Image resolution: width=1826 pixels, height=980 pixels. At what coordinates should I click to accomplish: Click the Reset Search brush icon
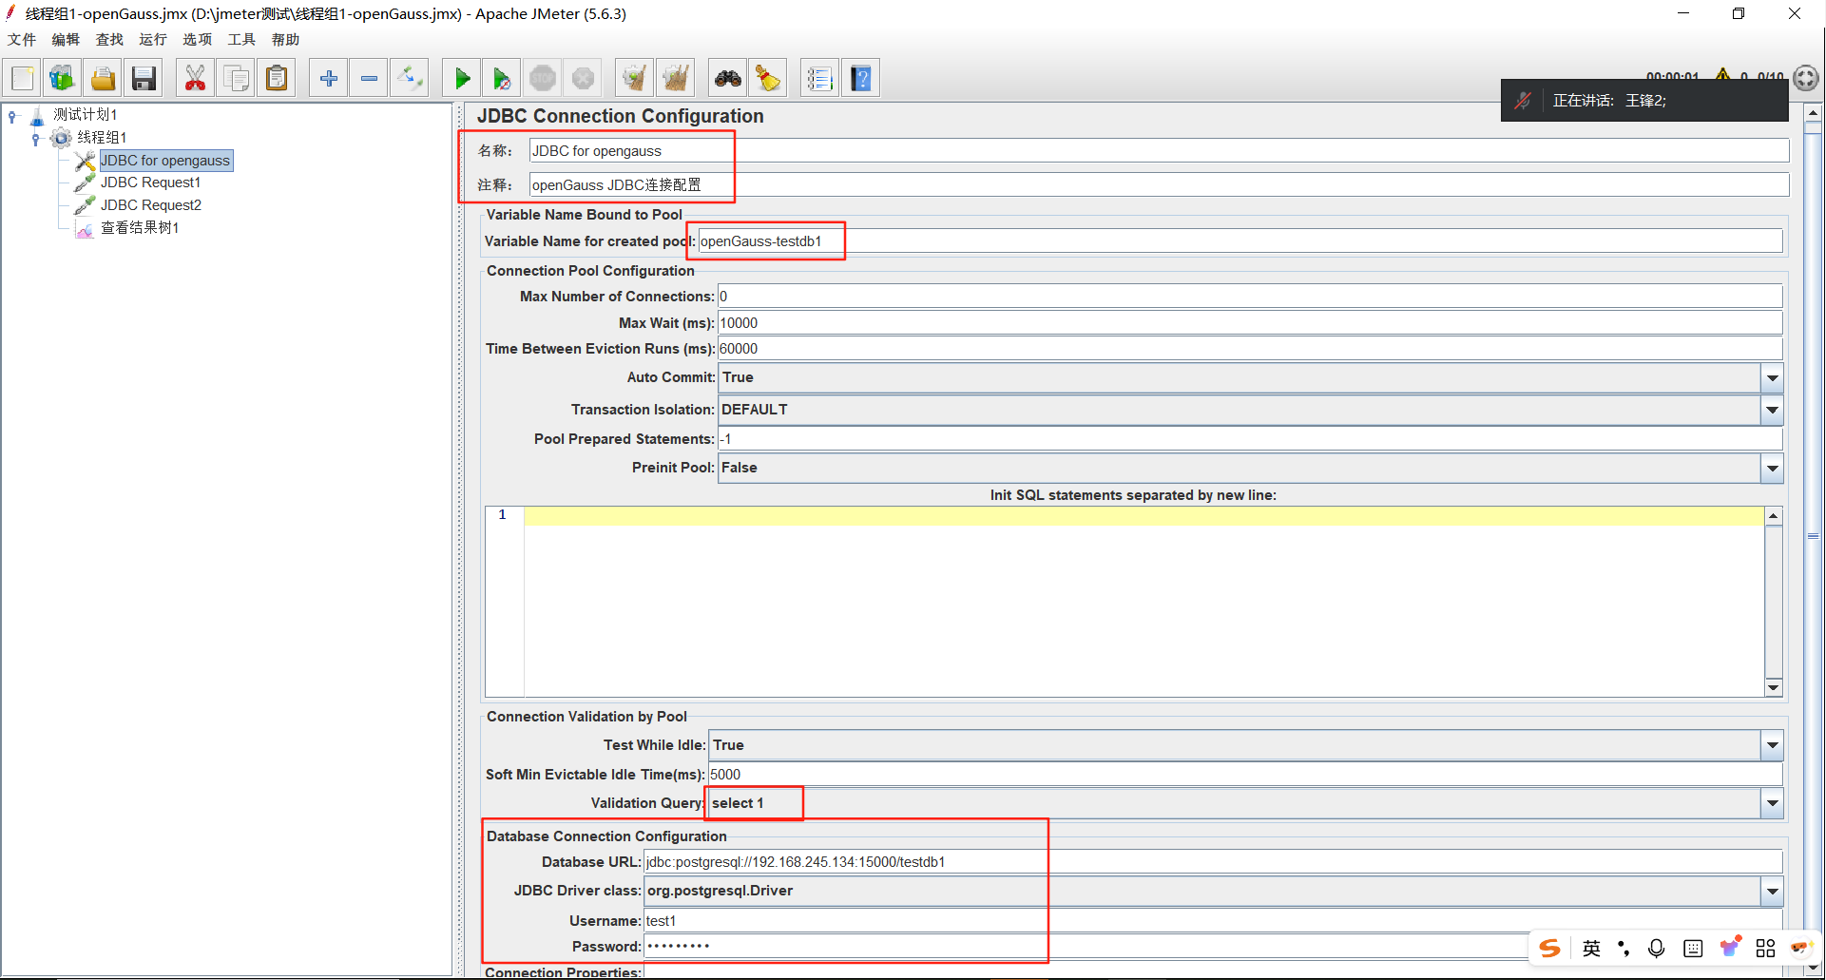[768, 78]
